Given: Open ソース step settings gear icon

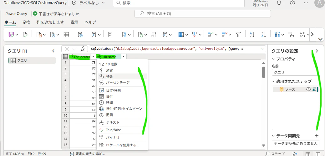Looking at the screenshot, I should point(308,89).
